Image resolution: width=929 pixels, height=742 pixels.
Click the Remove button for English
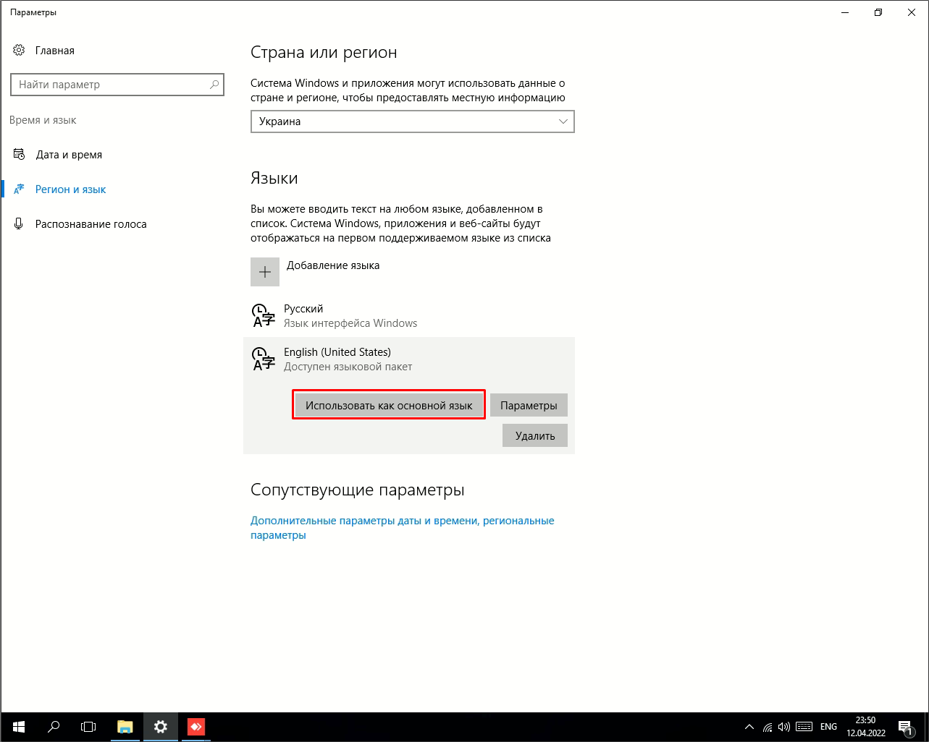534,435
